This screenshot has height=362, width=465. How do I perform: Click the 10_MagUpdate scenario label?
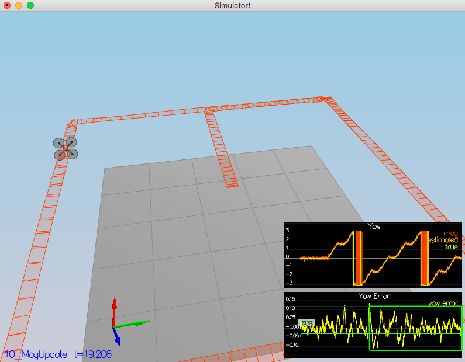pos(36,354)
